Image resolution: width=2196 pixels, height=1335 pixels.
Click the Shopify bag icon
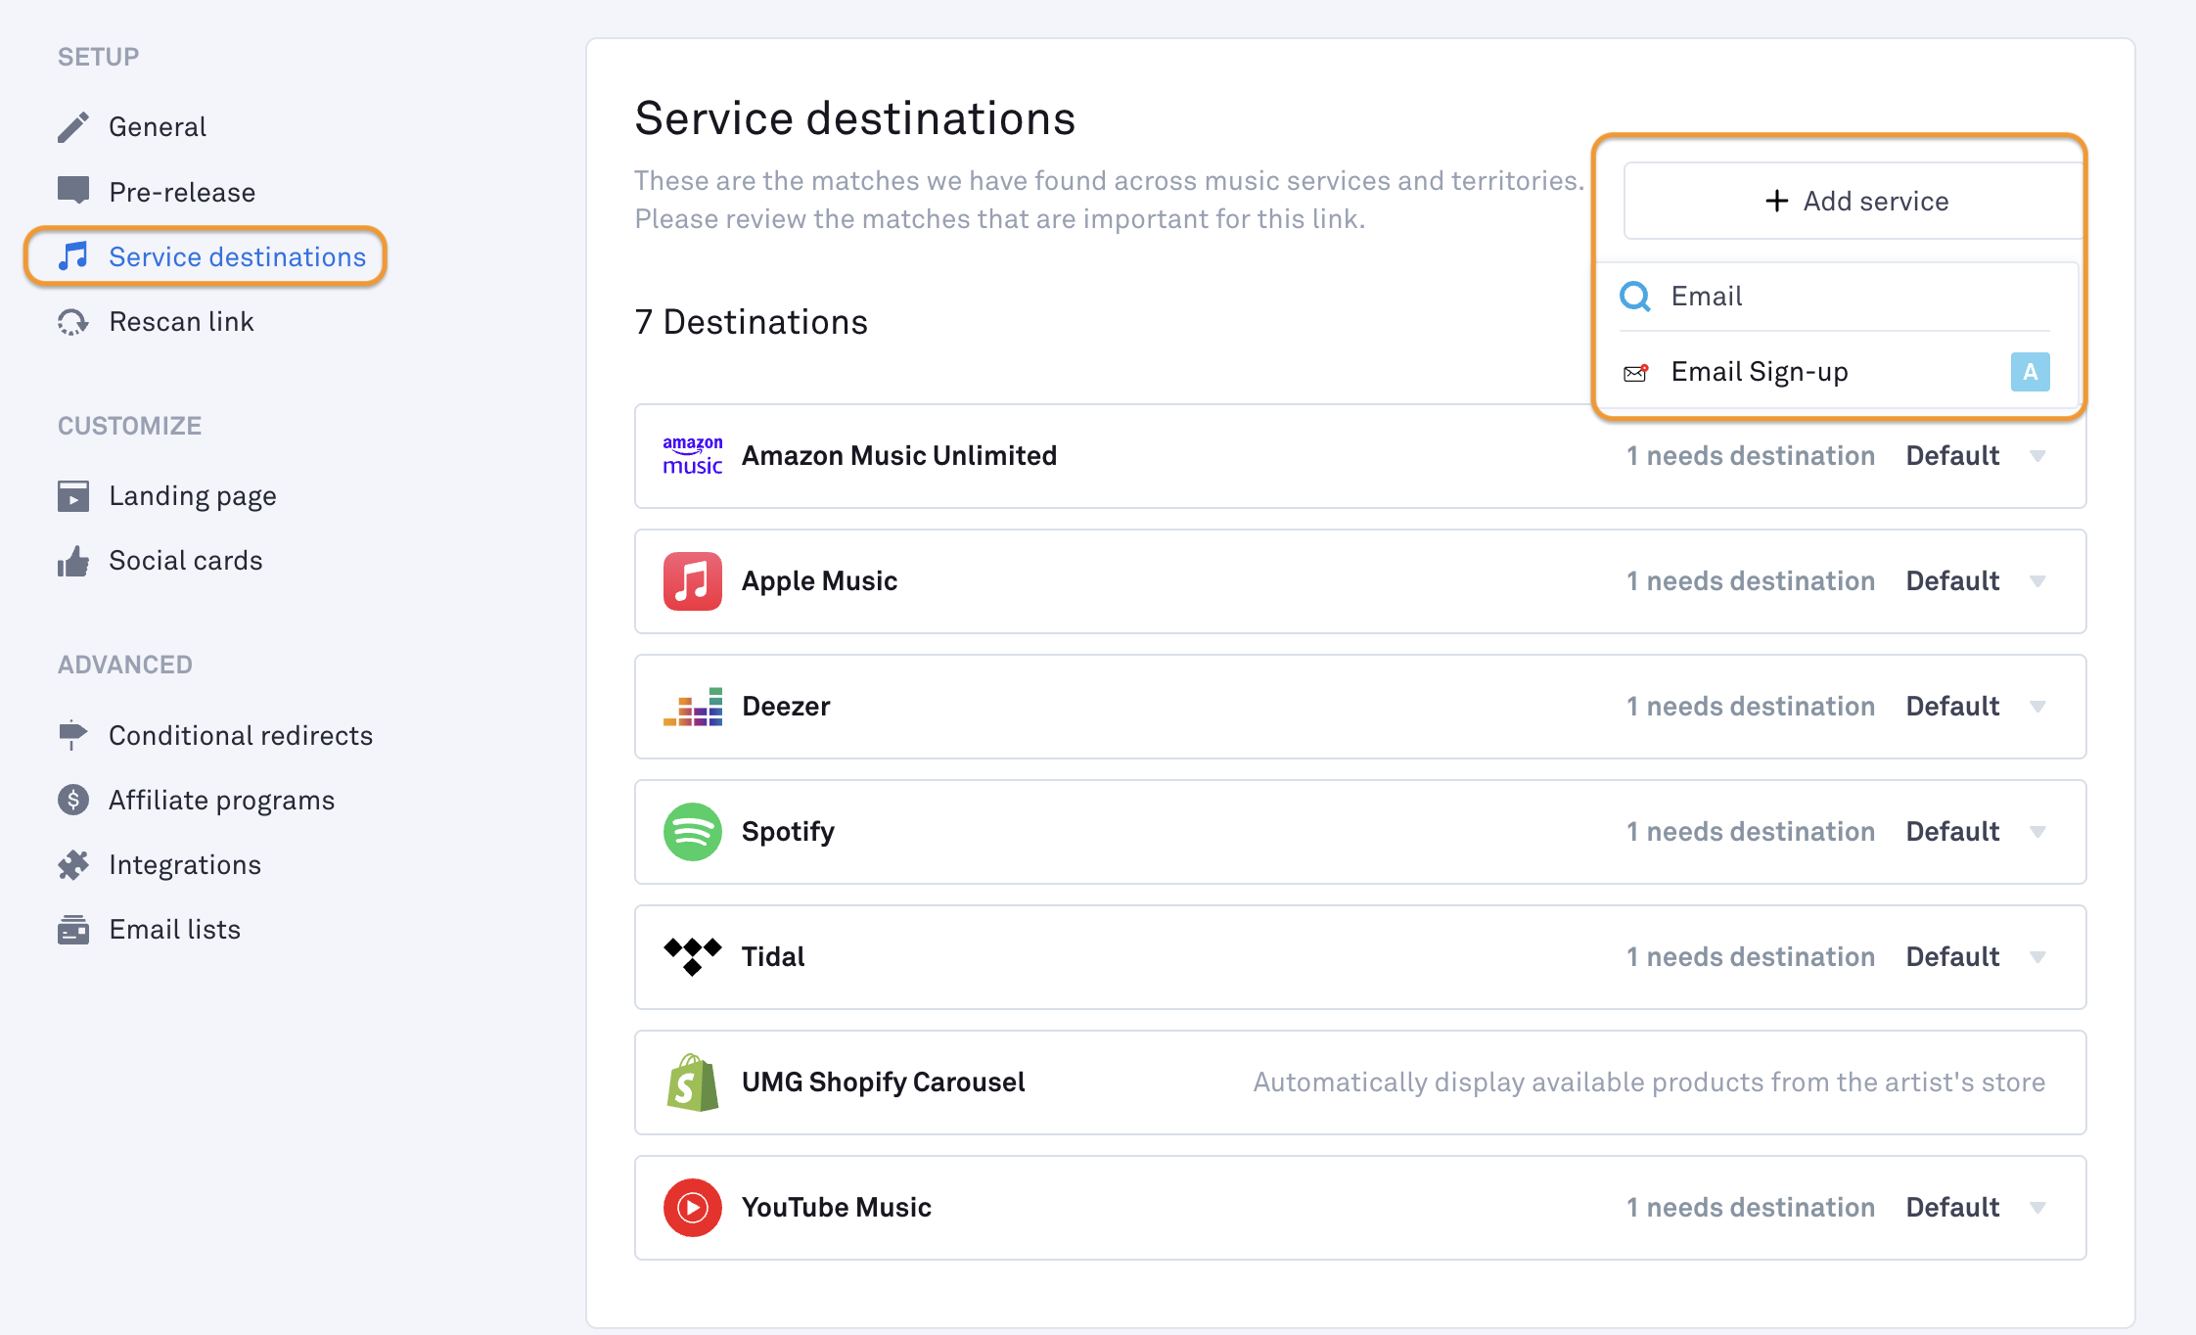click(693, 1082)
